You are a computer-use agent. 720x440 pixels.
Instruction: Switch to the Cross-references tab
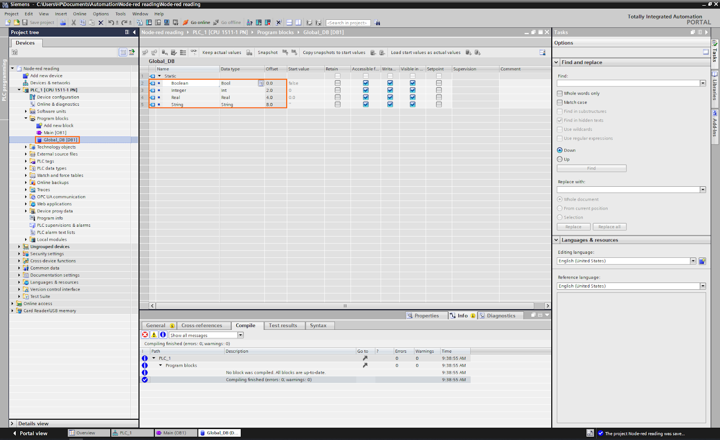202,325
